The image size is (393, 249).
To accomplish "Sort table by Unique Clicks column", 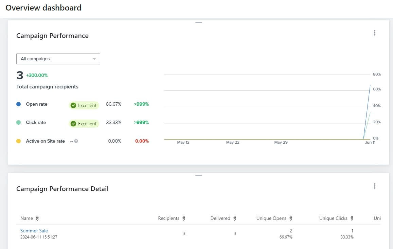I will (x=352, y=219).
